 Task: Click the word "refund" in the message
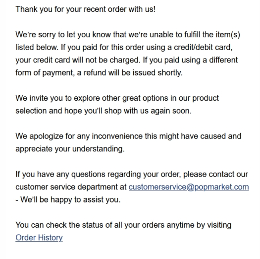(x=95, y=73)
